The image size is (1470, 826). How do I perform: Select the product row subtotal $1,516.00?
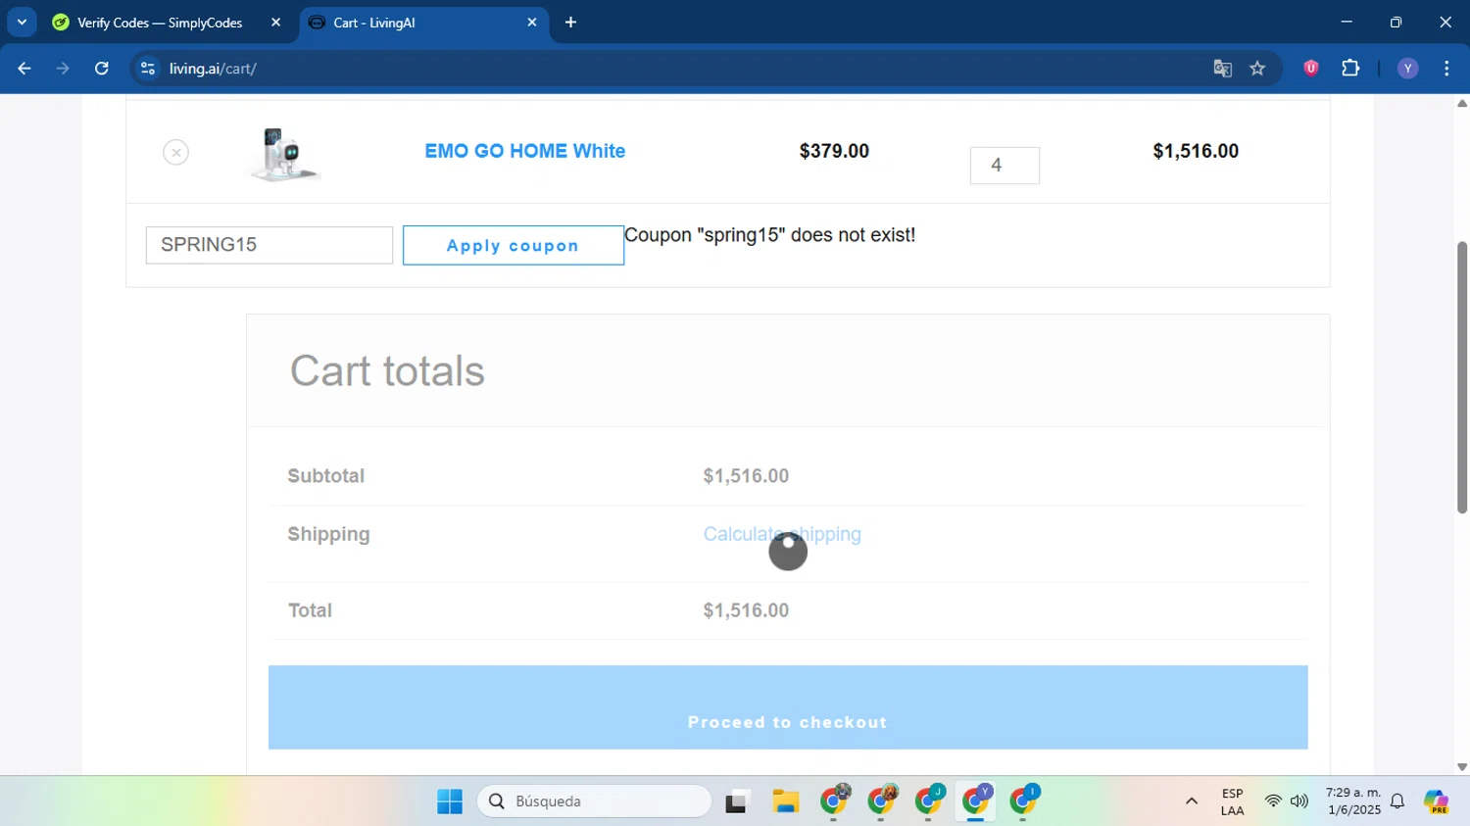(1196, 151)
